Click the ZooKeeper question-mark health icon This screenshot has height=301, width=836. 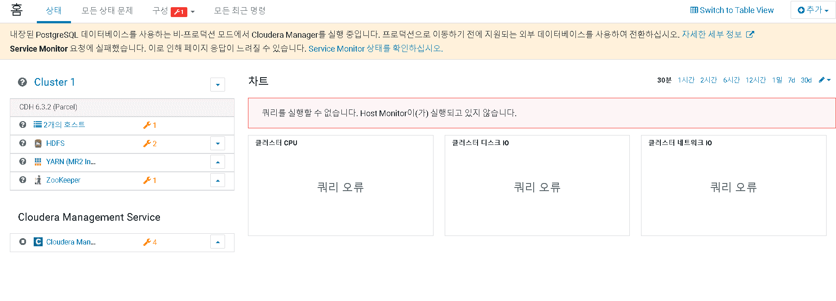coord(23,180)
